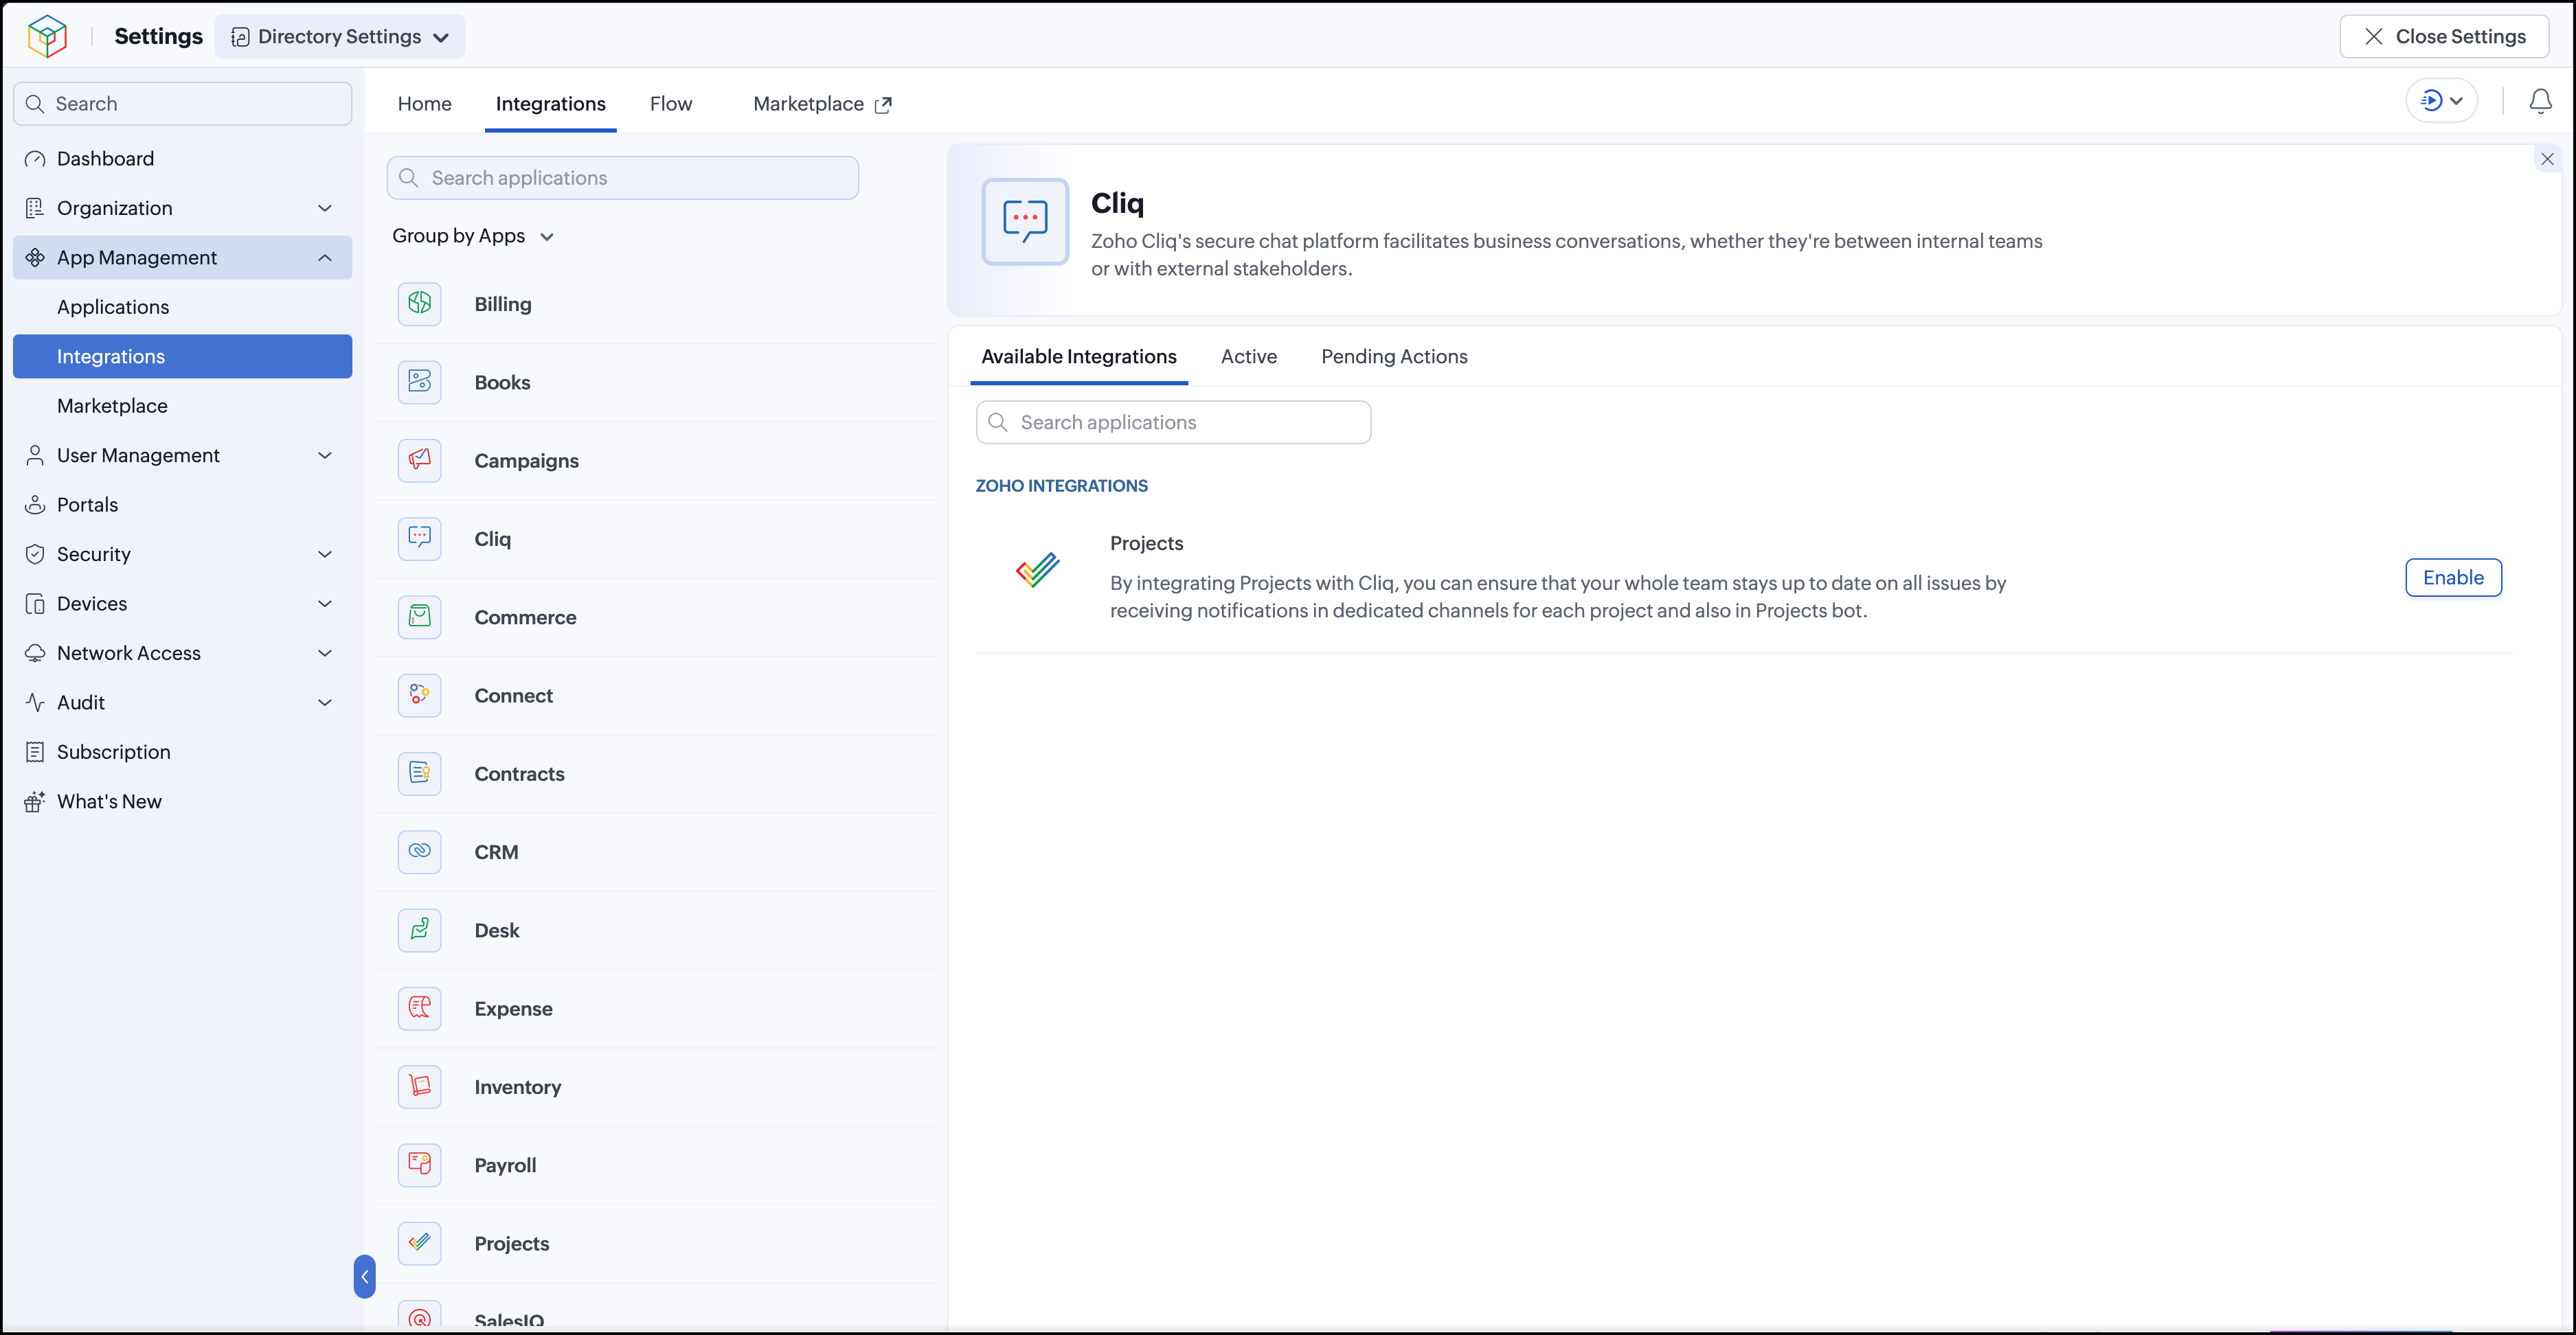The width and height of the screenshot is (2576, 1335).
Task: Open the Books app icon
Action: pos(419,382)
